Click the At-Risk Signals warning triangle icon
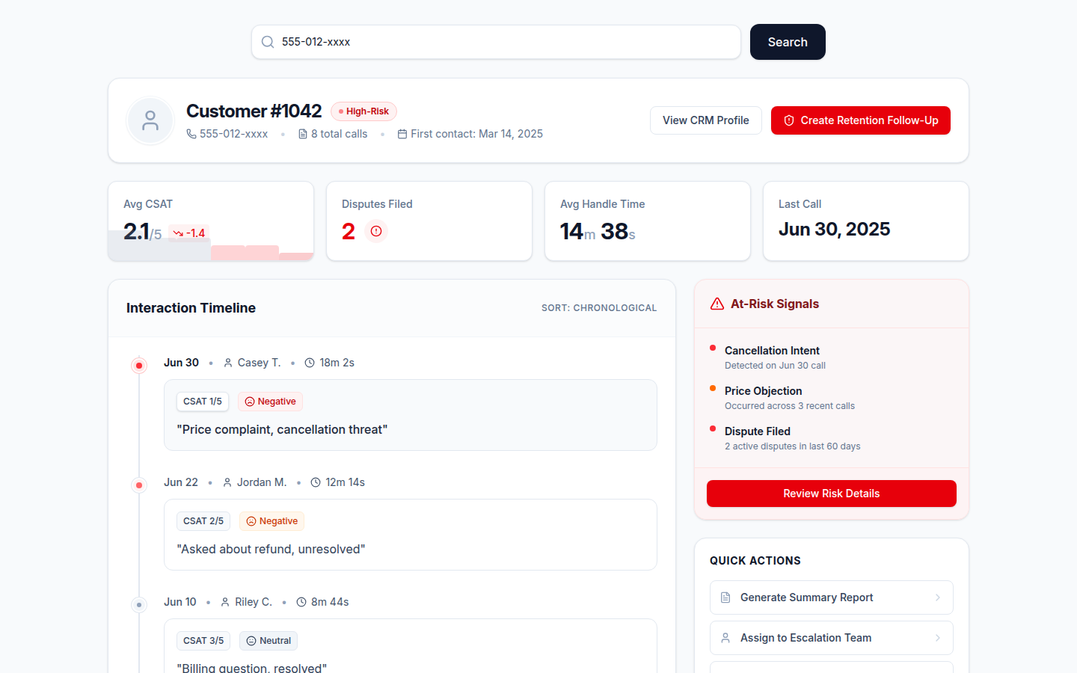This screenshot has height=673, width=1077. (717, 304)
